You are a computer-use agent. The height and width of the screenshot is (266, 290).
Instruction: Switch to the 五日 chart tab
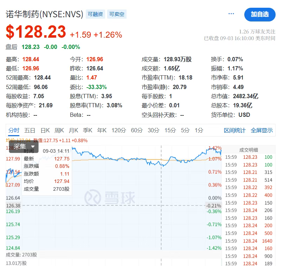(30, 130)
